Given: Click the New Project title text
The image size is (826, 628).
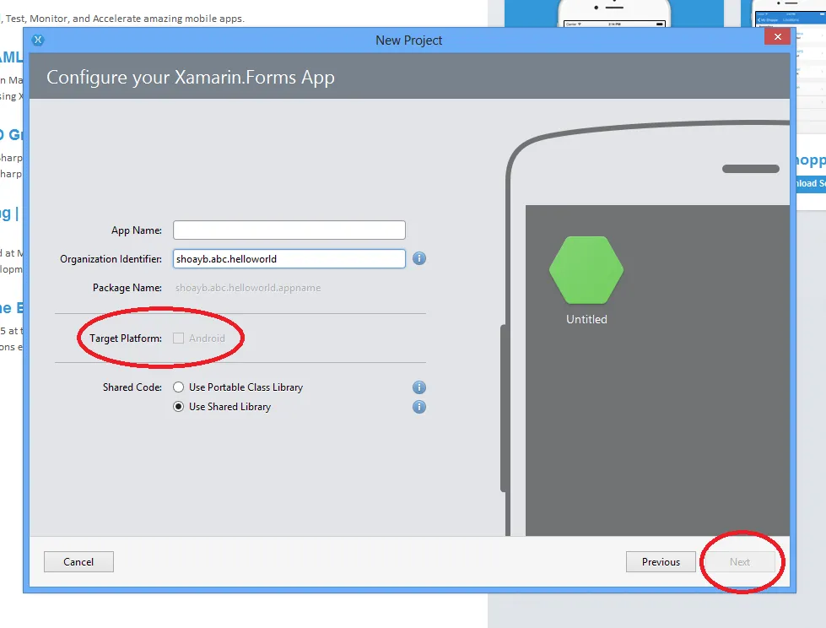Looking at the screenshot, I should pyautogui.click(x=409, y=41).
